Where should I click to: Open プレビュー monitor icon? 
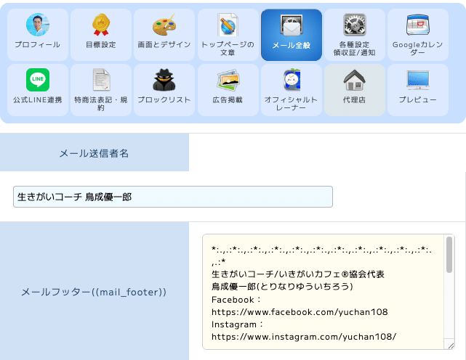point(418,80)
